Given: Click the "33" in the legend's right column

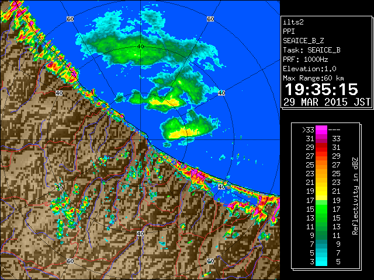Looking at the screenshot, I should (337, 139).
